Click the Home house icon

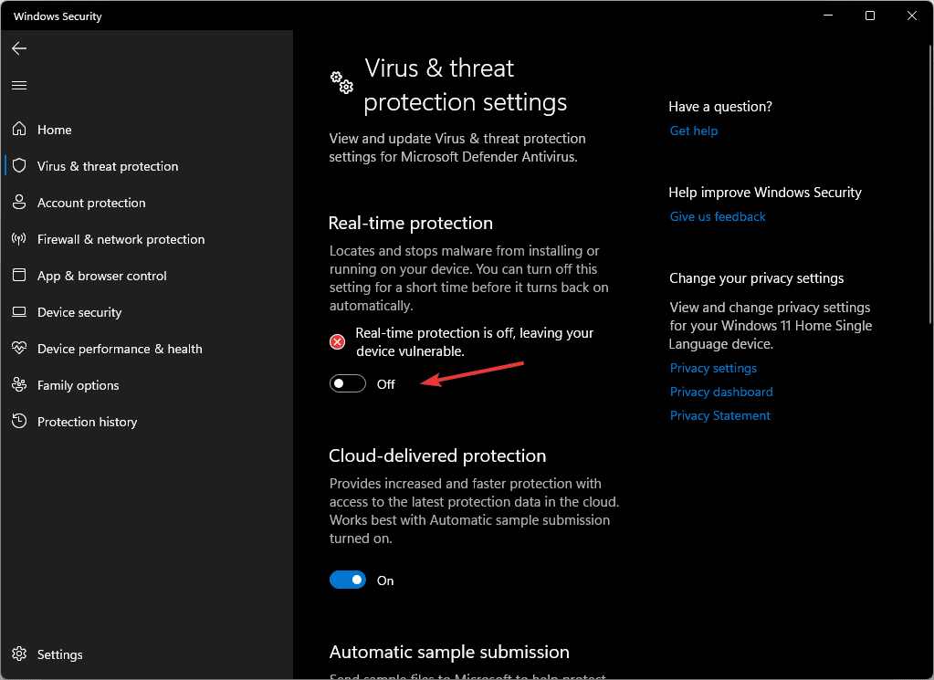click(x=19, y=130)
